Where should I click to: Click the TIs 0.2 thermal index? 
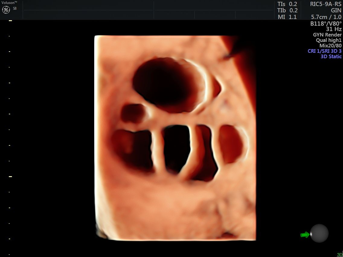(x=287, y=4)
